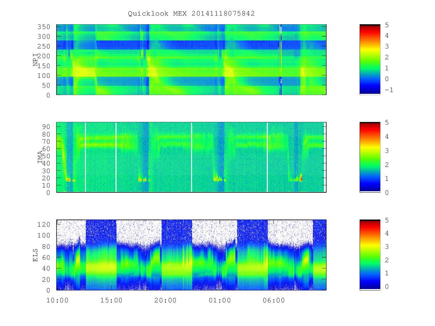The image size is (435, 326).
Task: Click the 06:00 time axis label
Action: click(x=274, y=301)
